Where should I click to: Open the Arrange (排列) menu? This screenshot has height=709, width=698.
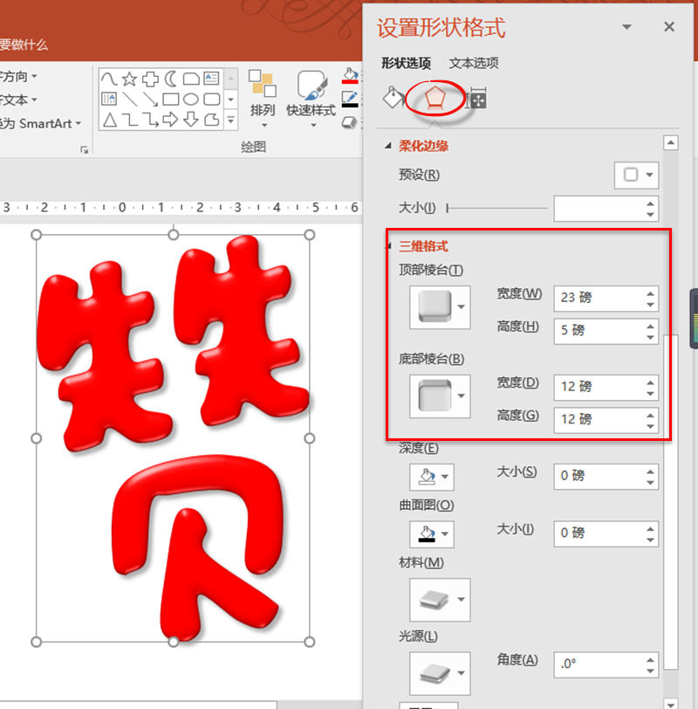(263, 99)
